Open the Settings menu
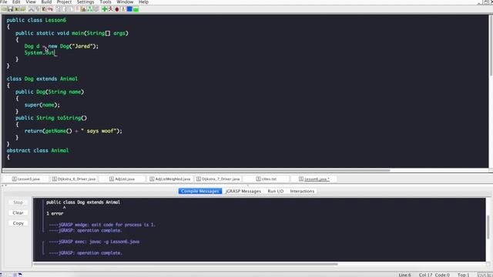 click(86, 2)
